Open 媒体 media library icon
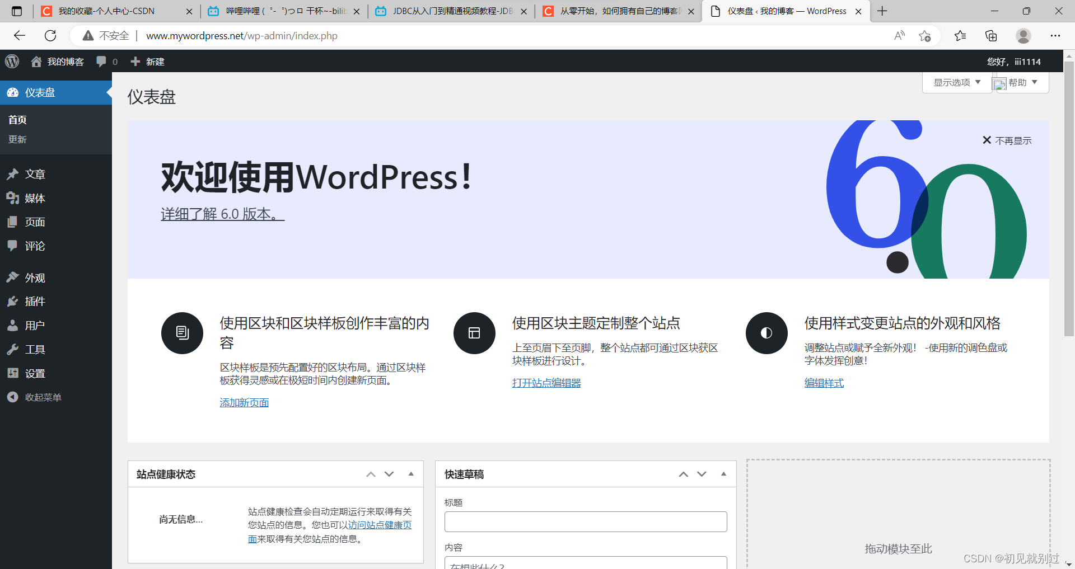1075x569 pixels. 13,198
